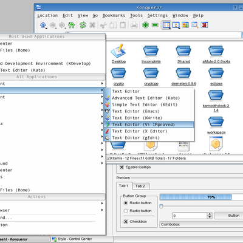The image size is (243, 243).
Task: Open the Location menu
Action: point(47,15)
